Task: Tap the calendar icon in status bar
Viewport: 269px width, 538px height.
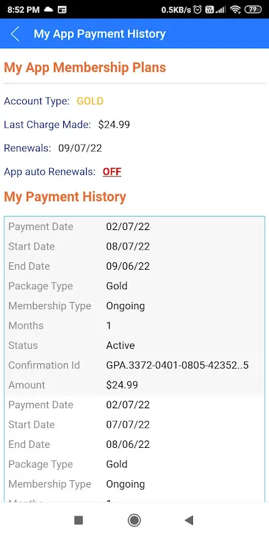Action: pos(62,9)
